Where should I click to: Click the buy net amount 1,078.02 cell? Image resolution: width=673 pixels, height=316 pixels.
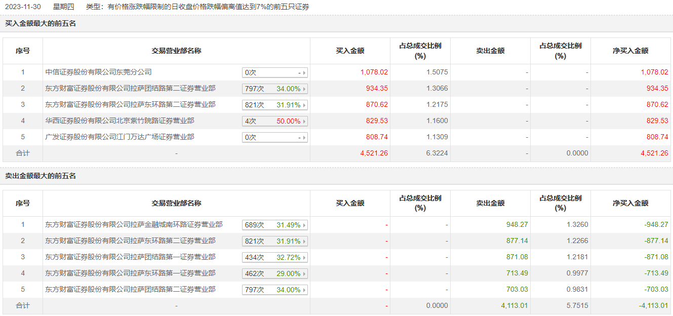(x=654, y=72)
